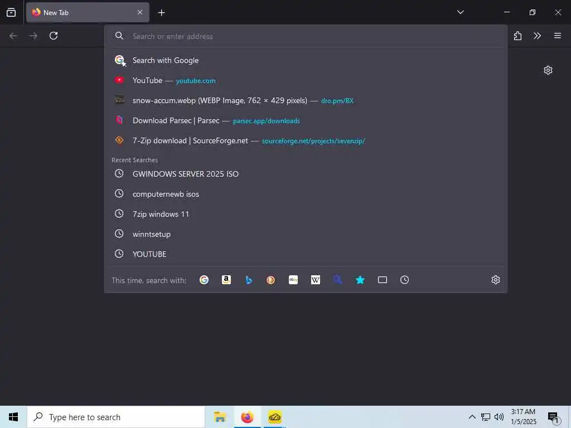Click the taskbar Type here to search box
The width and height of the screenshot is (571, 428).
116,417
